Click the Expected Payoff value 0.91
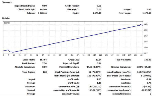The height and width of the screenshot is (96, 156). click(x=99, y=63)
